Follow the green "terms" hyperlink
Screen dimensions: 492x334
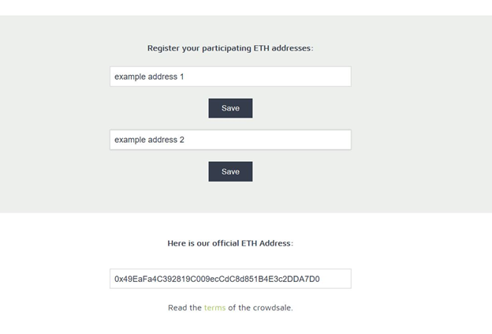(x=214, y=308)
